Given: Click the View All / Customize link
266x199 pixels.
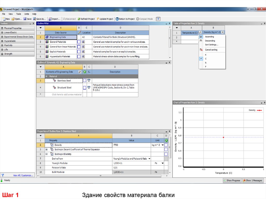Looking at the screenshot, I should click(24, 175).
